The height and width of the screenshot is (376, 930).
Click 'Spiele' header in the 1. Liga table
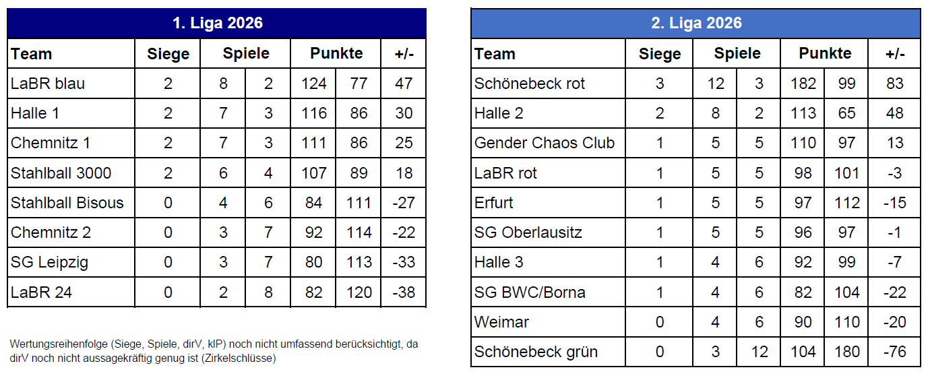[x=246, y=54]
